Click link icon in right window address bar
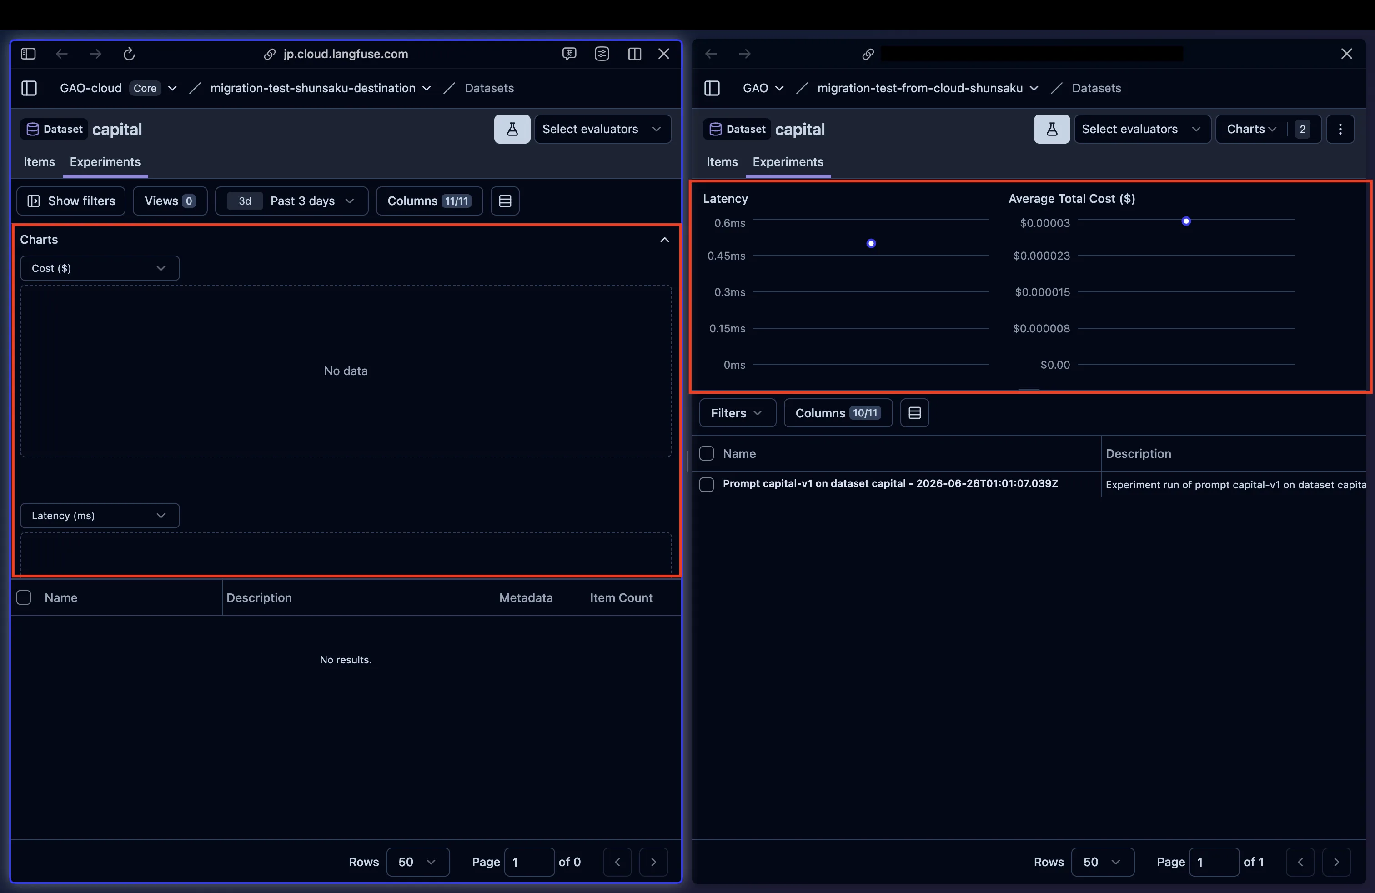This screenshot has height=893, width=1375. point(868,54)
